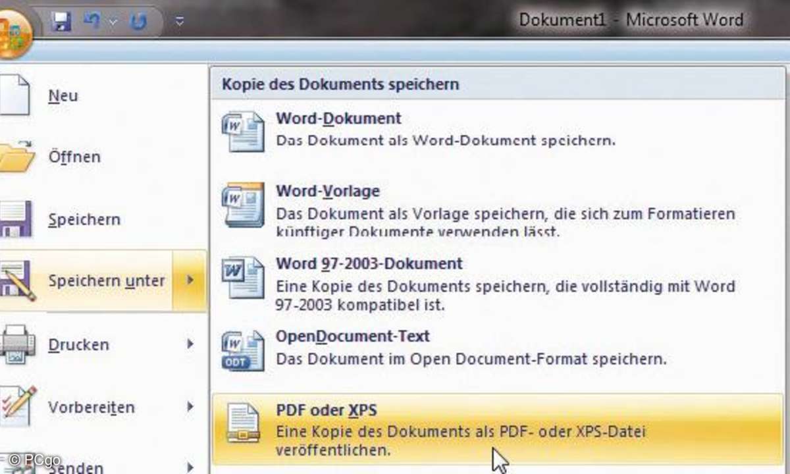The width and height of the screenshot is (790, 474).
Task: Click text 'Das Dokument im Open Document-Format speichern.'
Action: coord(471,359)
